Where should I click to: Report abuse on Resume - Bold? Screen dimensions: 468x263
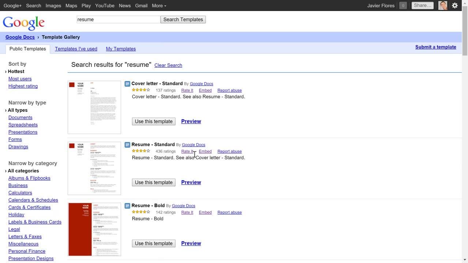click(x=230, y=212)
